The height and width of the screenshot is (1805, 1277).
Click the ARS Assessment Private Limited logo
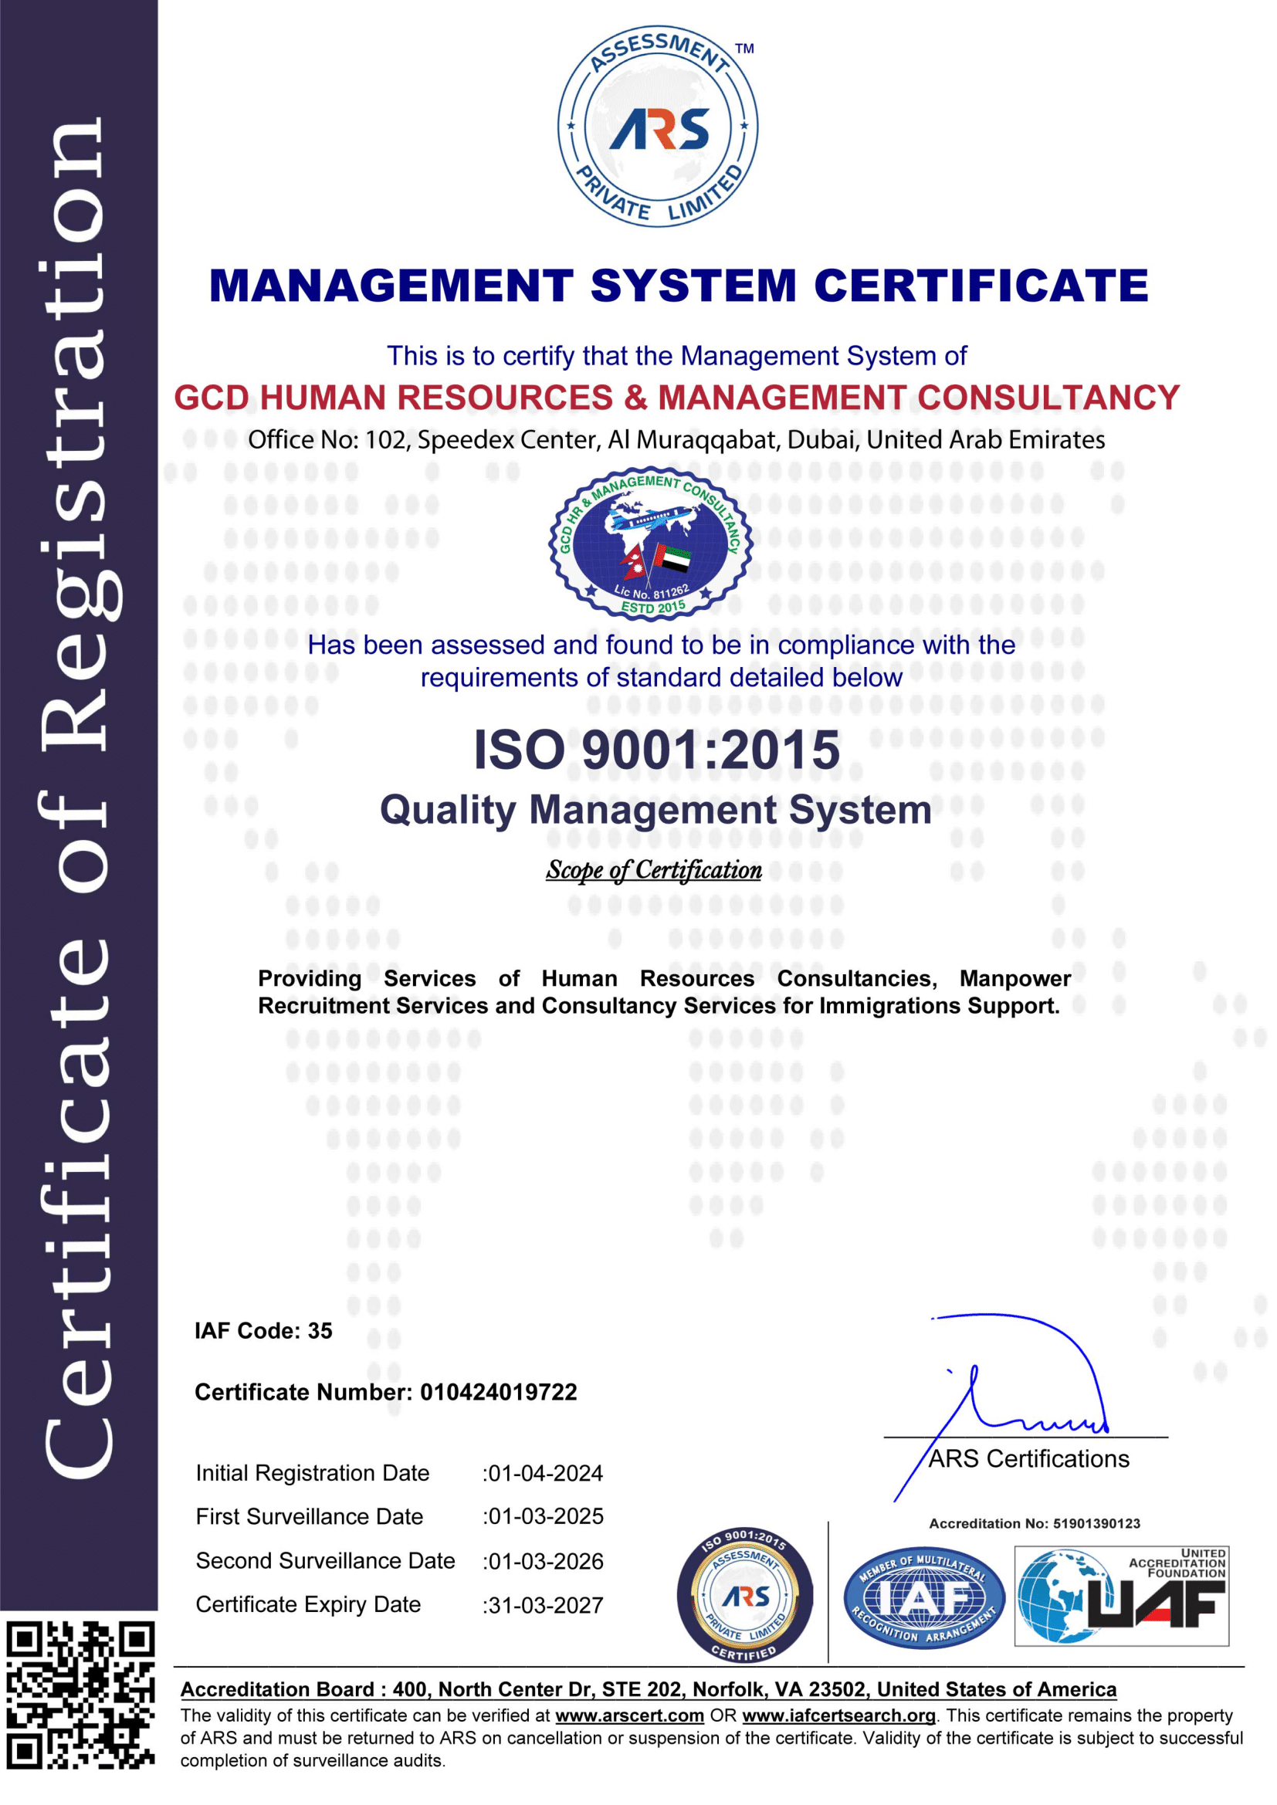click(658, 126)
